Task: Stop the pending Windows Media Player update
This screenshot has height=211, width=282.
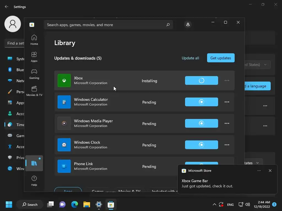Action: point(201,123)
